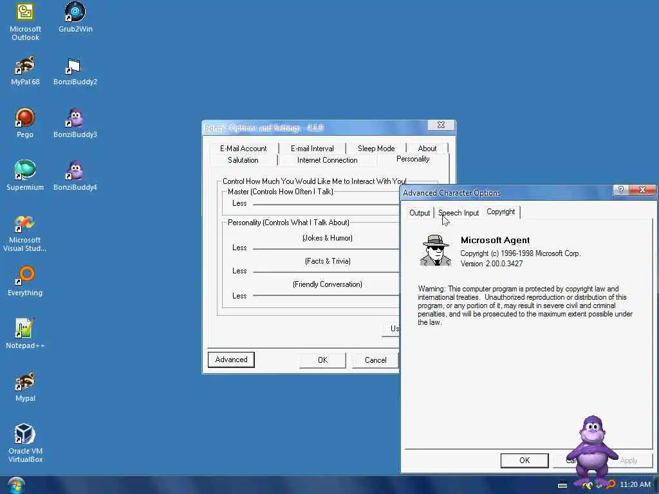
Task: Open the About tab in Bonzi options
Action: click(x=427, y=149)
